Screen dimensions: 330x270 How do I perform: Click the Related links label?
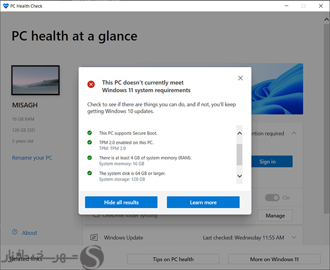[x=26, y=259]
